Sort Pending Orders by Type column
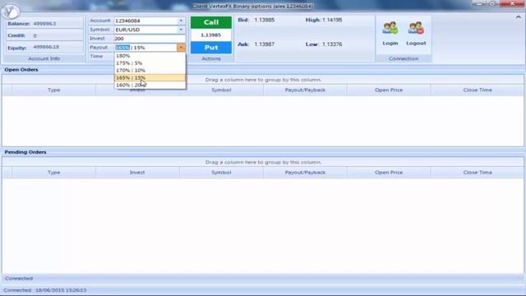Viewport: 526px width, 296px height. (x=54, y=173)
